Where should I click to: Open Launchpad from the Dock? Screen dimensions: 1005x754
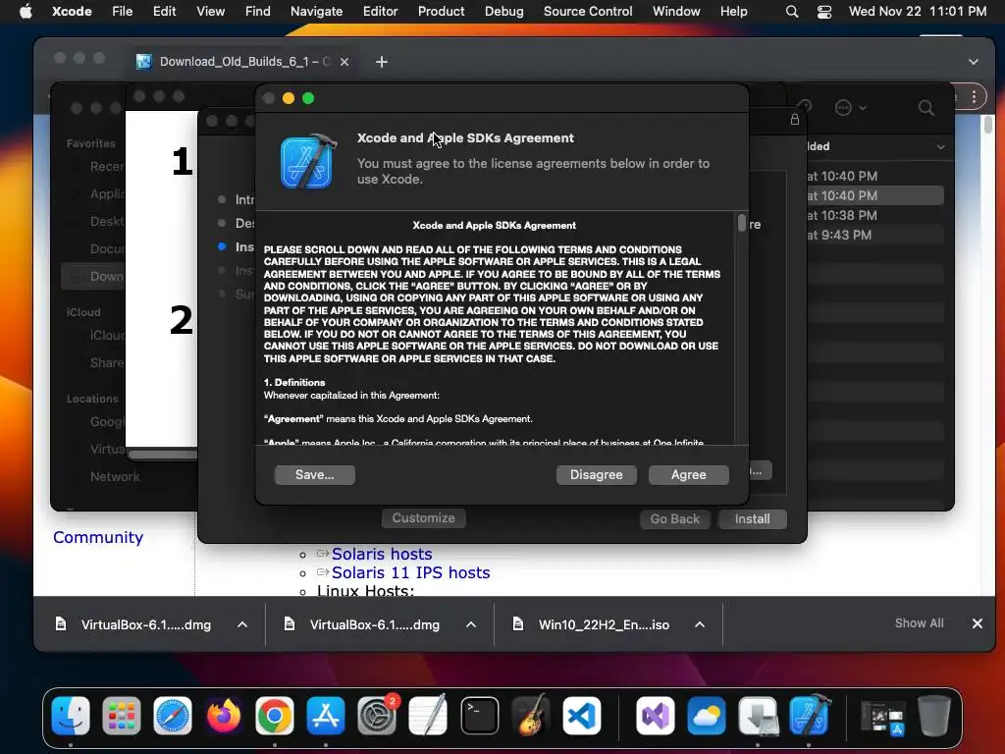pyautogui.click(x=121, y=715)
